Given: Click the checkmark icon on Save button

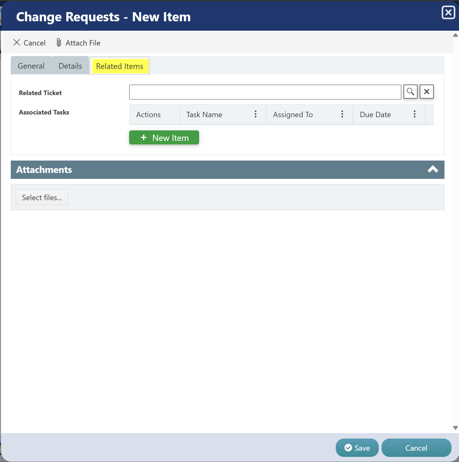Looking at the screenshot, I should [x=348, y=448].
